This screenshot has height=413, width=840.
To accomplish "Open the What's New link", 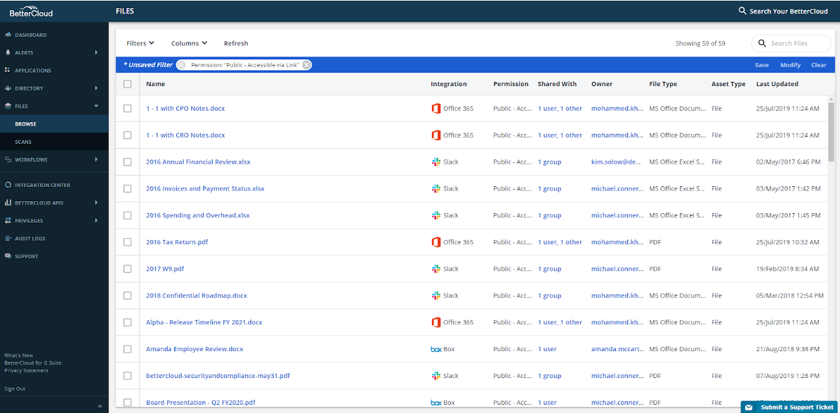I will point(19,355).
